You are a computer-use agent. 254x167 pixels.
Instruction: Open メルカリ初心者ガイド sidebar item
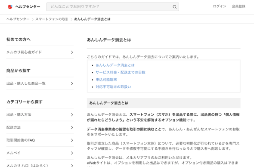[40, 52]
